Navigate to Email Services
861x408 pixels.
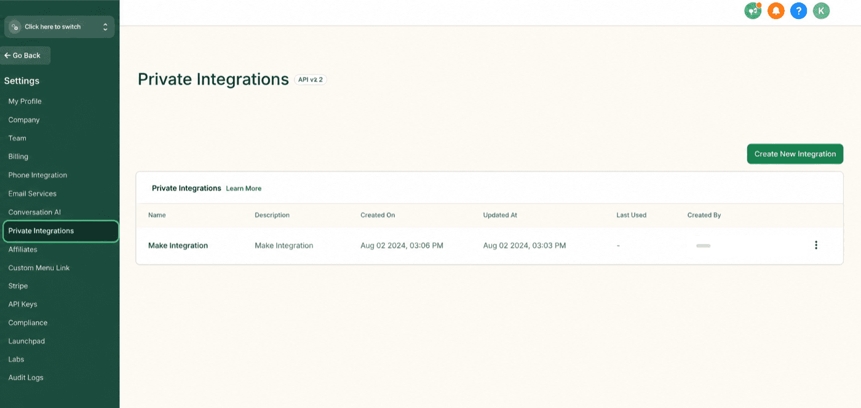(32, 194)
